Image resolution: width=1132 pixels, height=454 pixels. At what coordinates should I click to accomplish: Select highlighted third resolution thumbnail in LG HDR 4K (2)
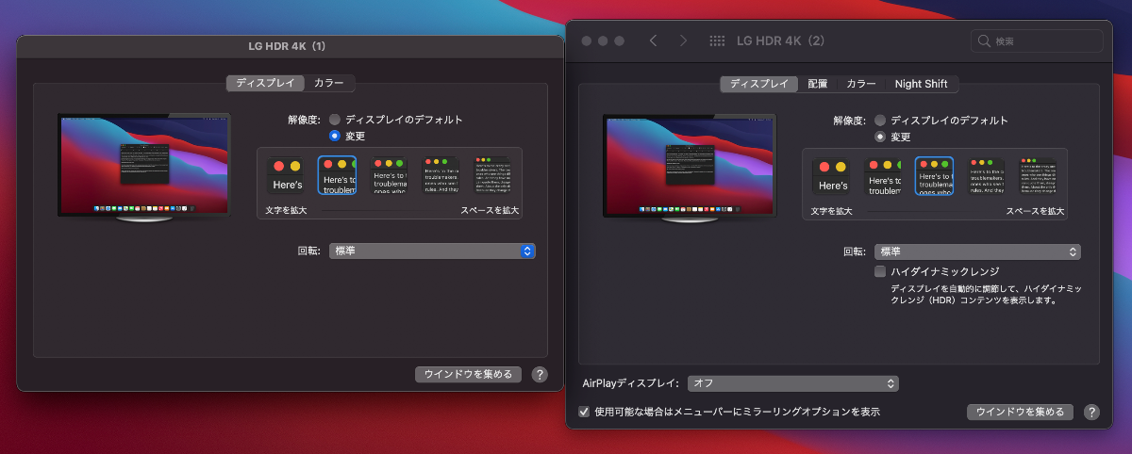pyautogui.click(x=934, y=176)
